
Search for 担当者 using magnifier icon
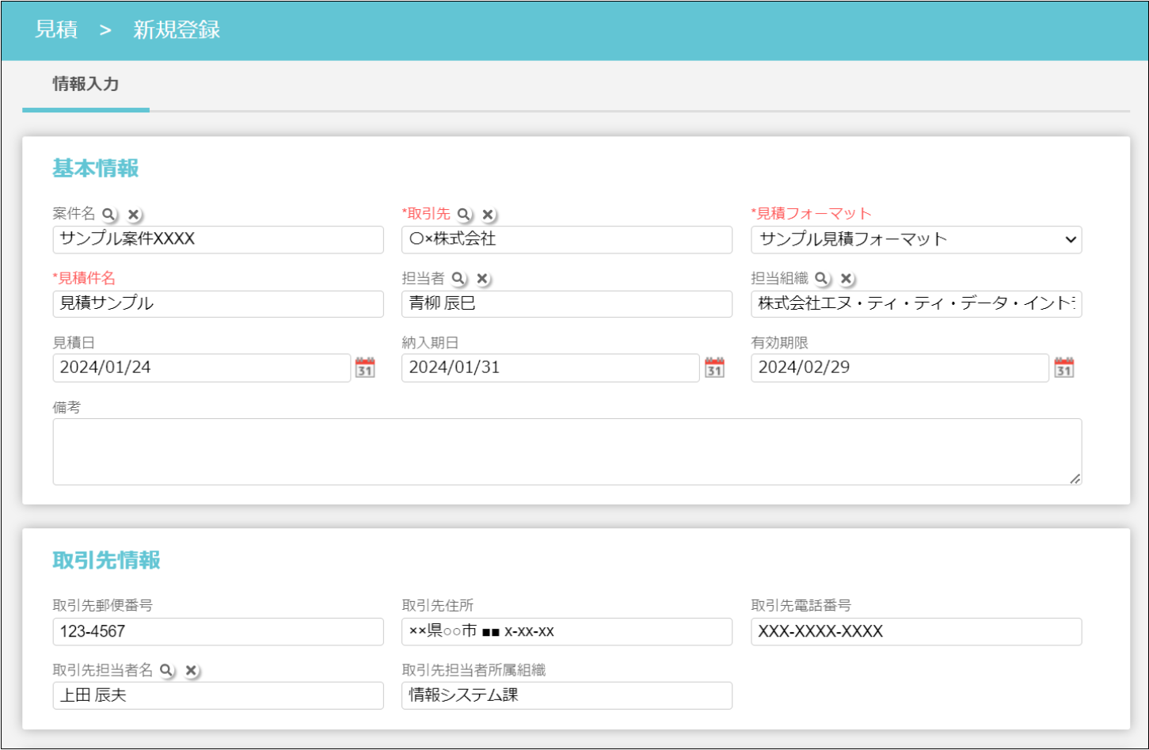[x=458, y=279]
